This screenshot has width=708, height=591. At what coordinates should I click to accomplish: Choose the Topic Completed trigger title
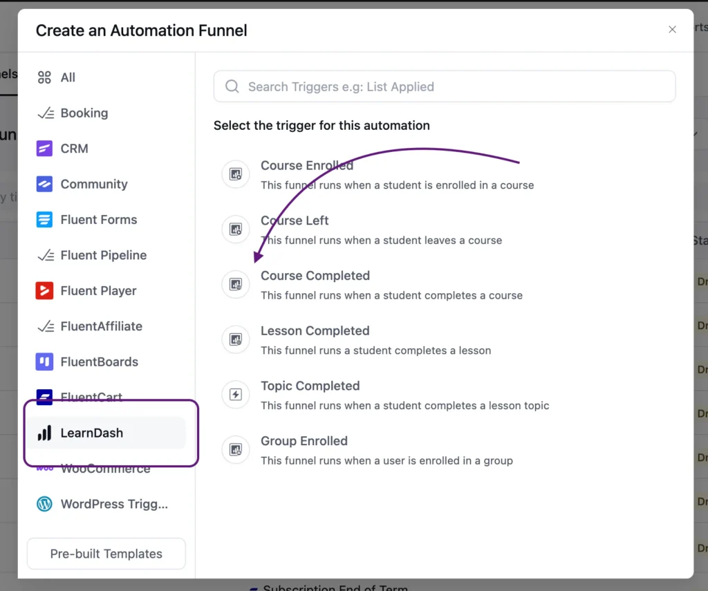[x=310, y=386]
